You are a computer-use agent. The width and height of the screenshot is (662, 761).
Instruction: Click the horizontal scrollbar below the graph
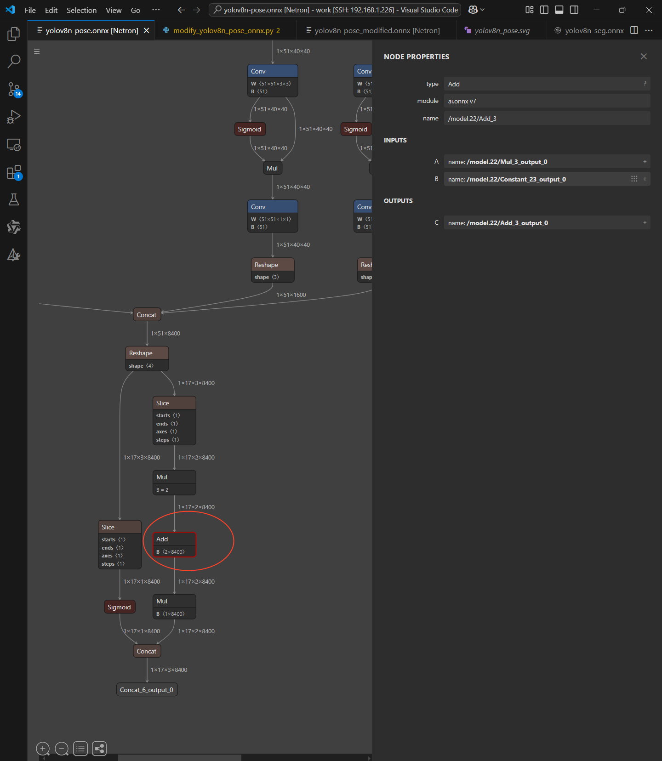179,757
